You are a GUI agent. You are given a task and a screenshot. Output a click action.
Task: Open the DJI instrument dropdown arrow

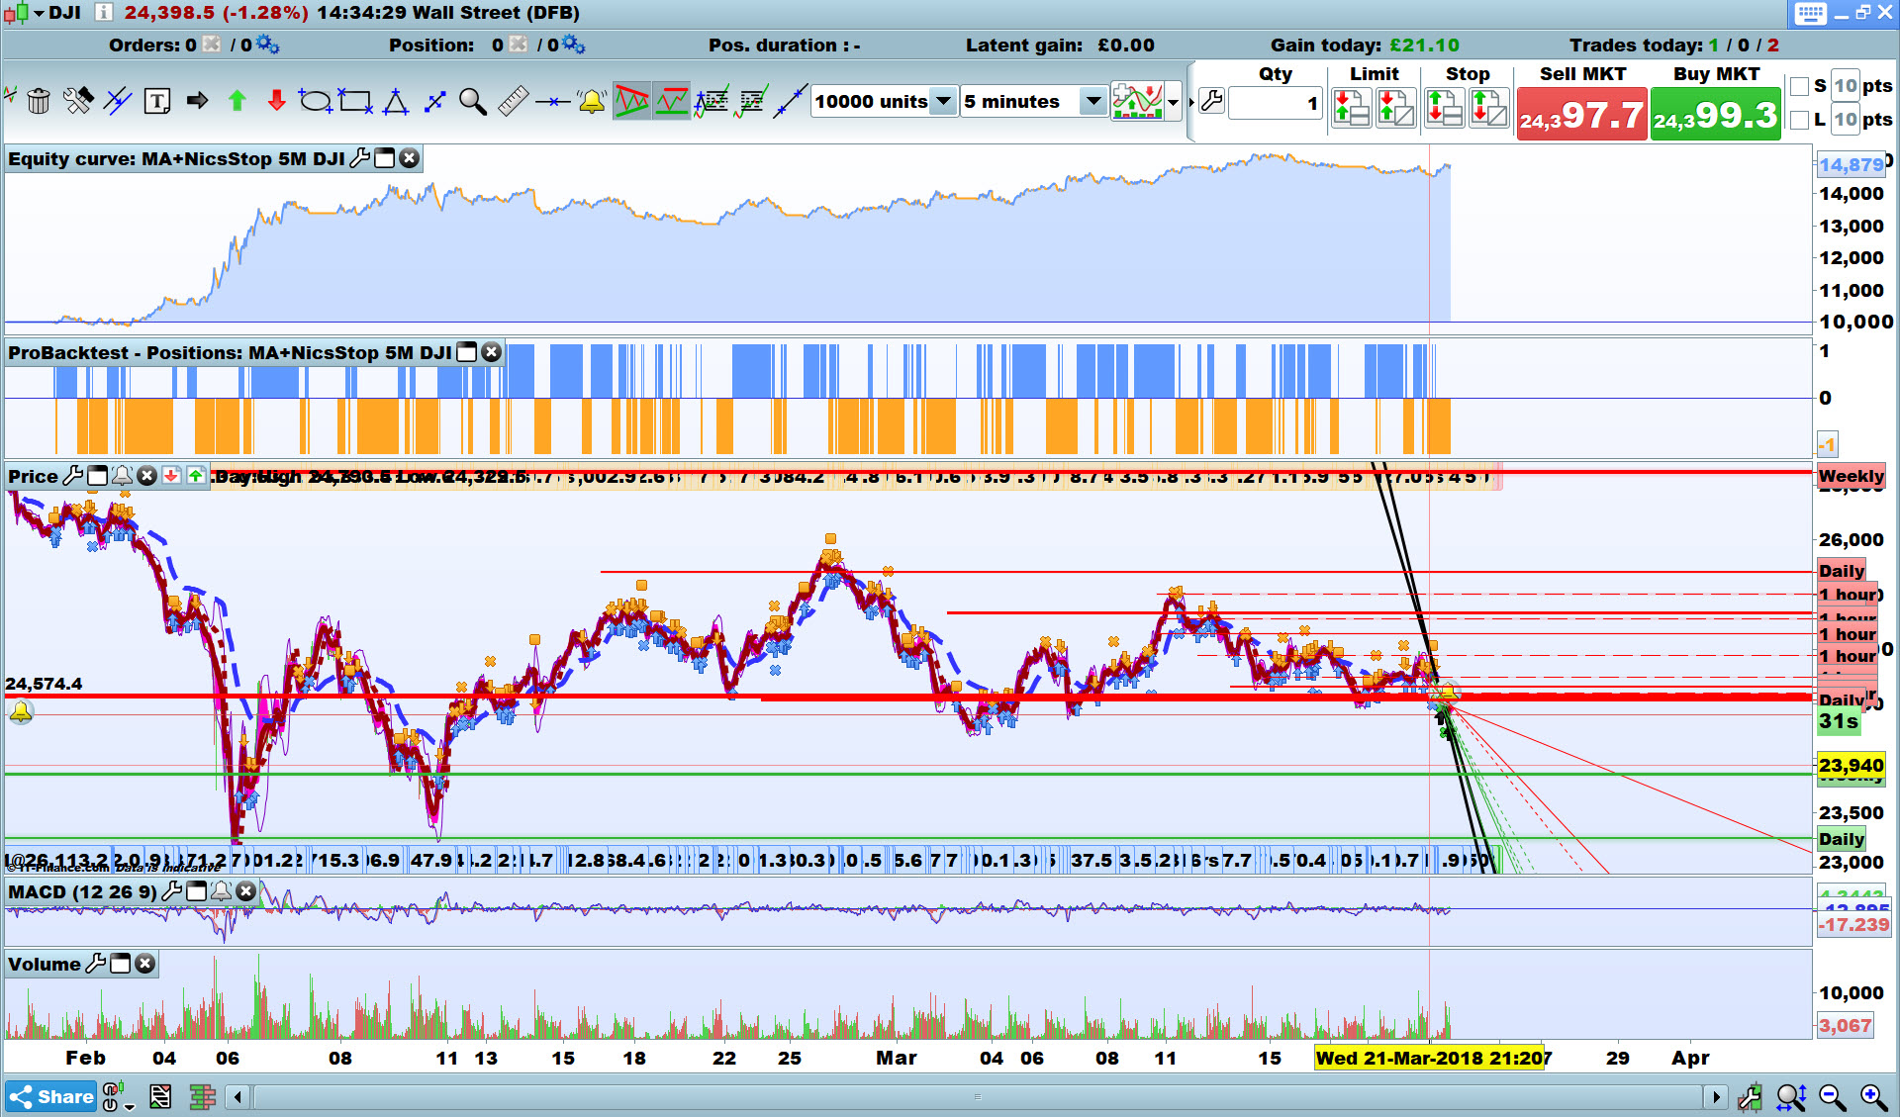[40, 13]
